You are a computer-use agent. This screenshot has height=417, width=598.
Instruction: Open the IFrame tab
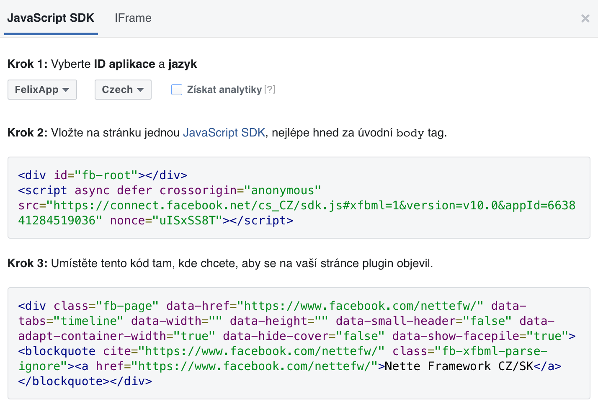(x=133, y=18)
